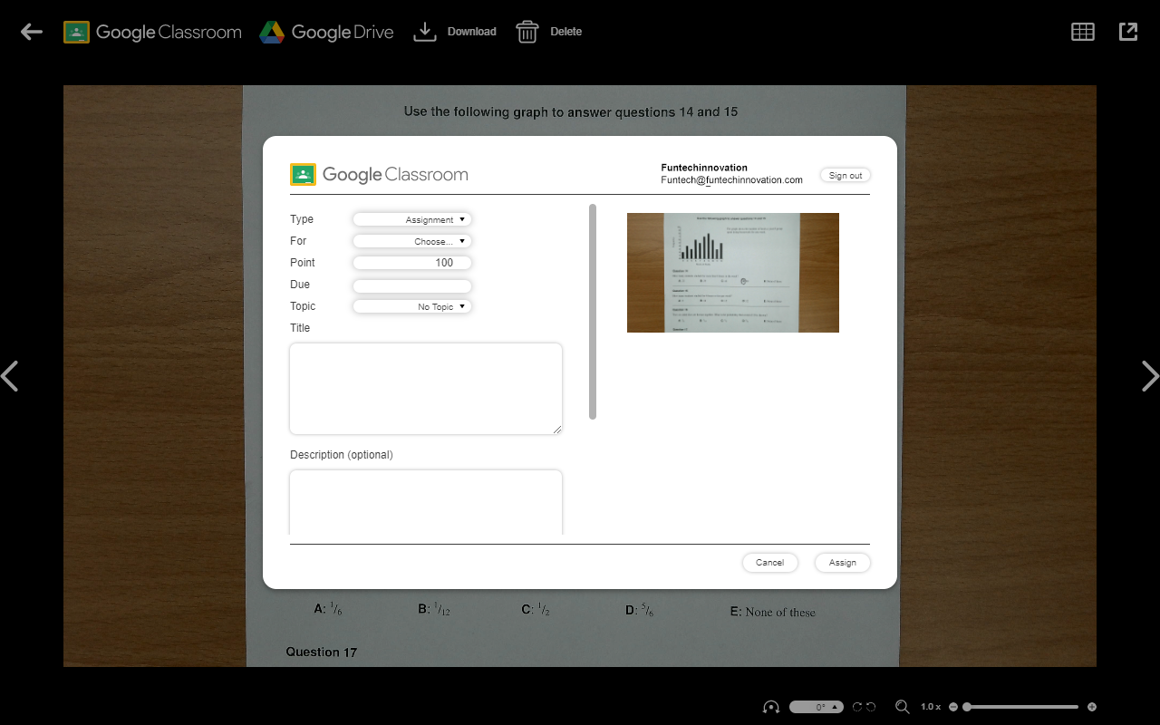The image size is (1160, 725).
Task: Show previous image with left chevron
Action: (x=10, y=376)
